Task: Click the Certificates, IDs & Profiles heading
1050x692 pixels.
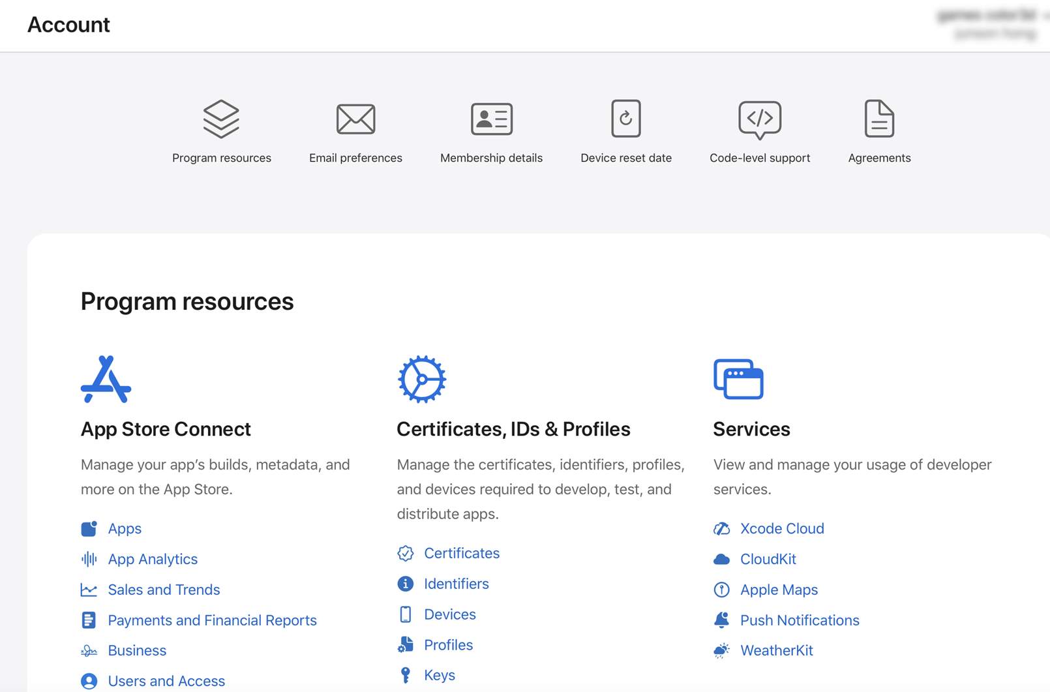Action: 513,429
